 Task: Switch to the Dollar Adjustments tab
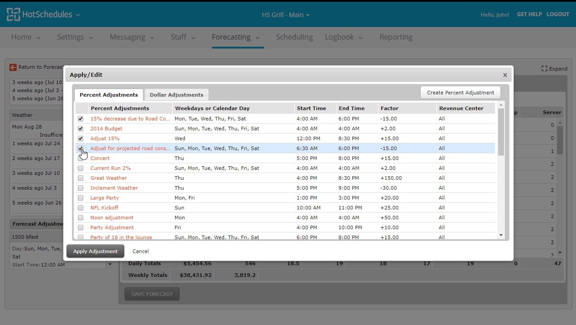click(x=176, y=95)
